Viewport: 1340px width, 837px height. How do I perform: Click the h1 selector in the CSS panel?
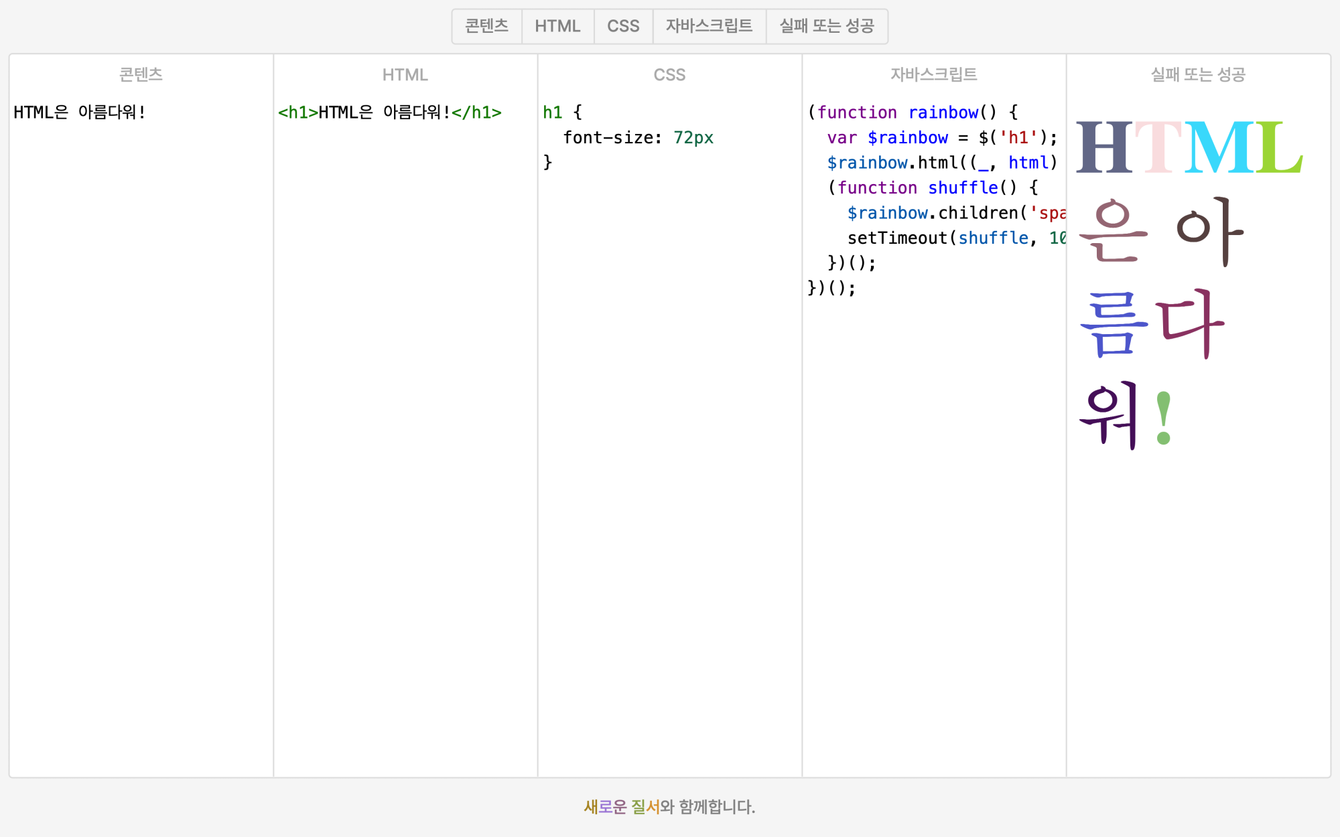point(552,112)
